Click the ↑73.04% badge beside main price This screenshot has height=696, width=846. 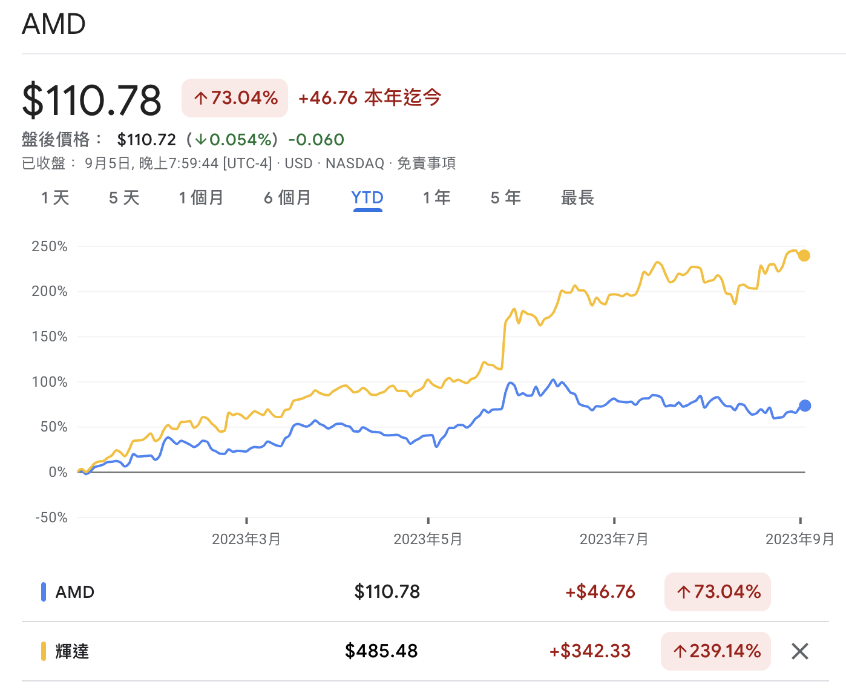[x=235, y=98]
